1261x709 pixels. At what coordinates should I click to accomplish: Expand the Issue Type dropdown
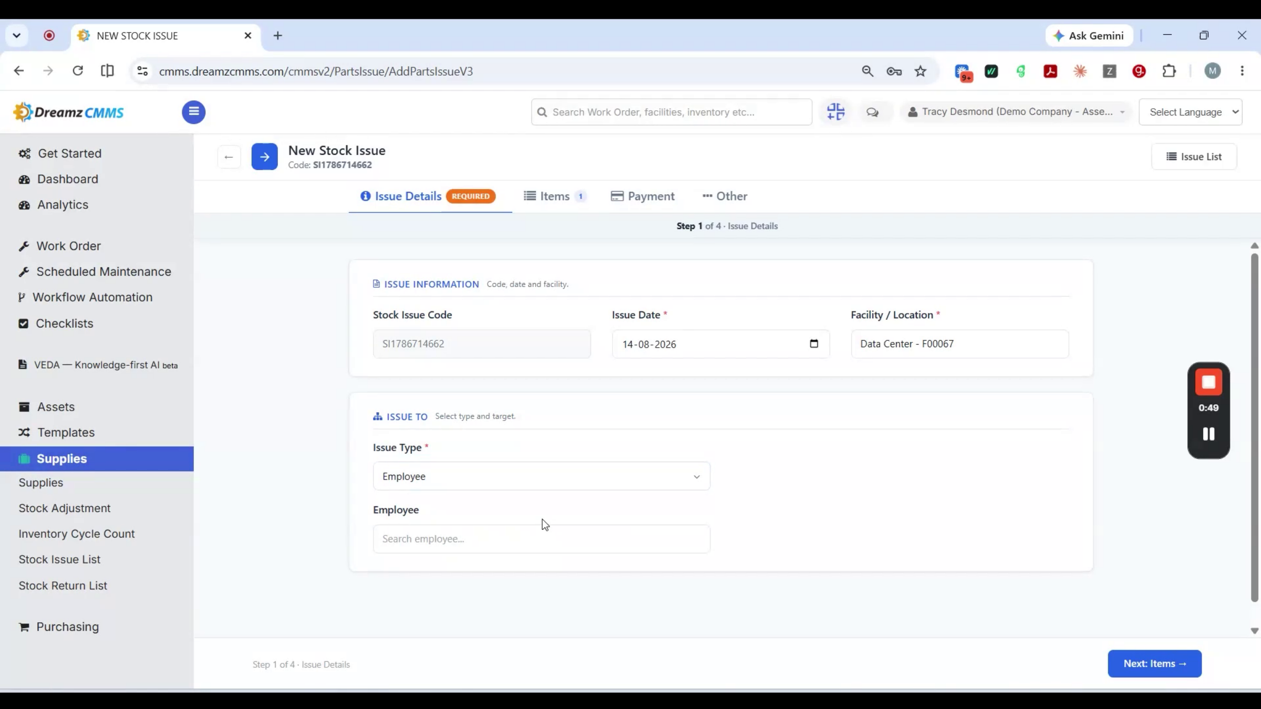pyautogui.click(x=541, y=476)
